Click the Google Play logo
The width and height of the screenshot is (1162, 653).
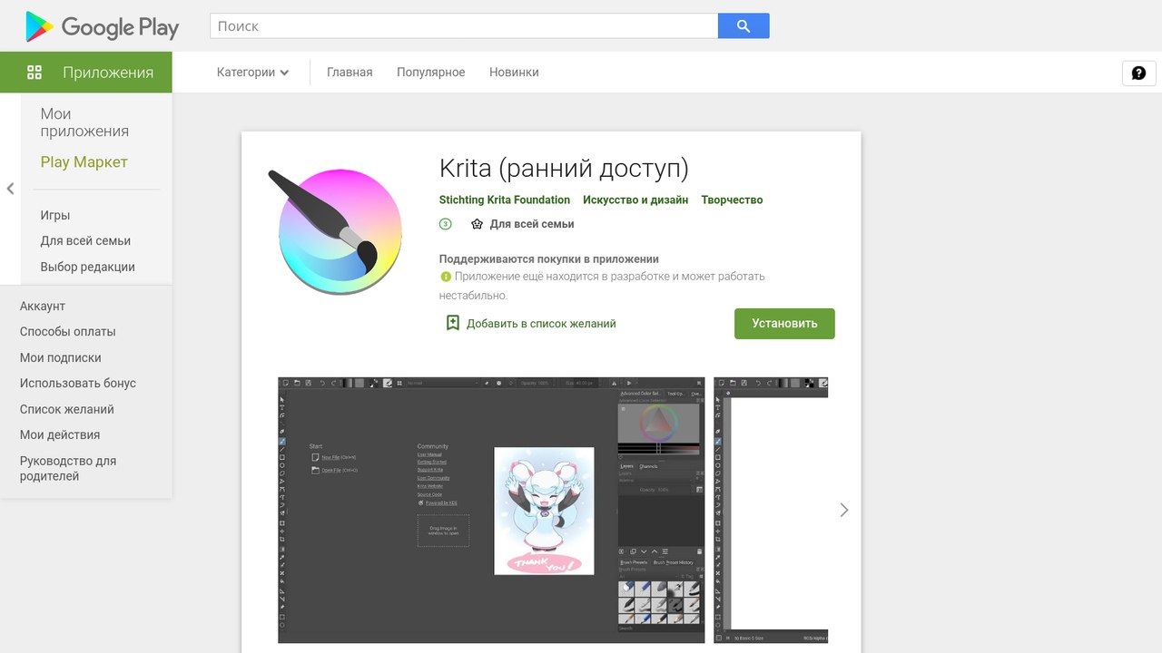pyautogui.click(x=102, y=27)
